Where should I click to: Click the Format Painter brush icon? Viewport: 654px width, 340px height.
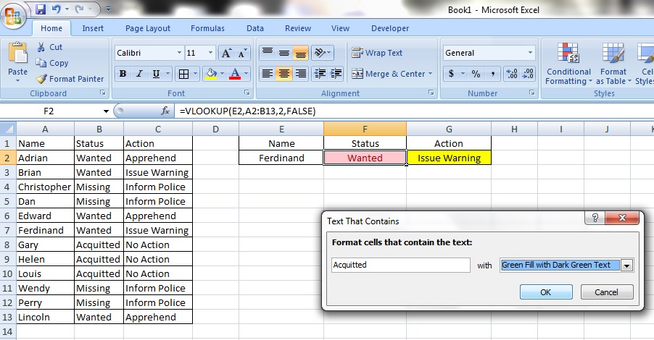click(41, 79)
